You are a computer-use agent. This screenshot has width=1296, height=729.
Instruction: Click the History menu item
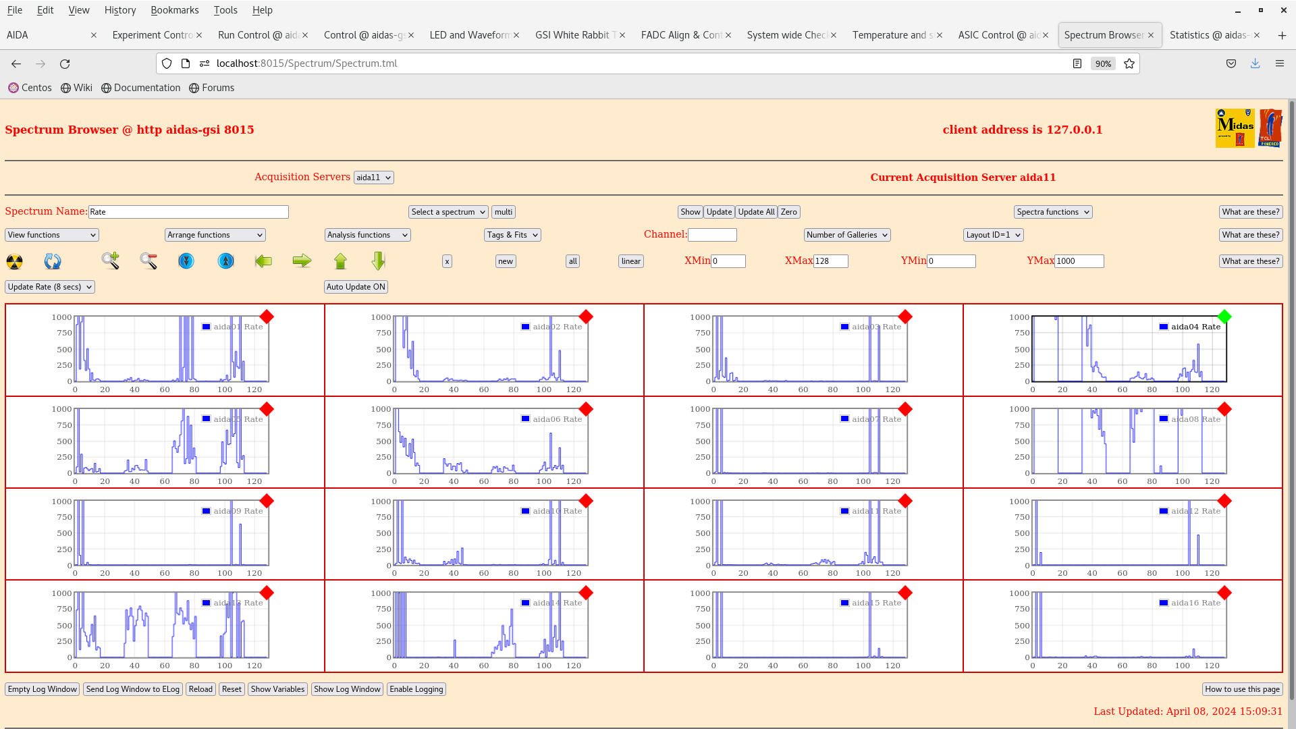tap(120, 10)
